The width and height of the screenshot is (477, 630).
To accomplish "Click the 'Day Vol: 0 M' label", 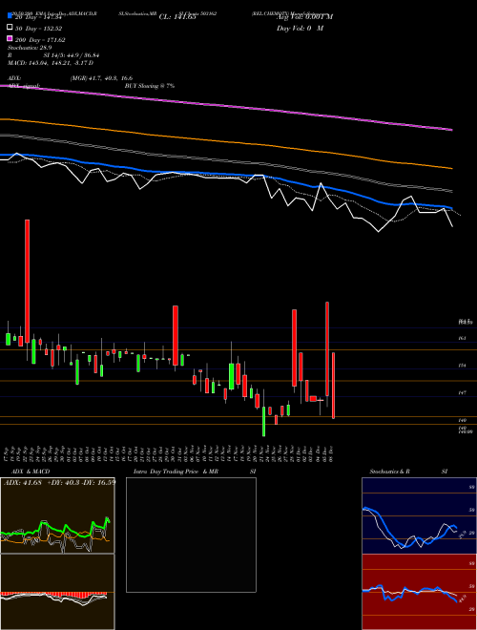I will pos(300,29).
